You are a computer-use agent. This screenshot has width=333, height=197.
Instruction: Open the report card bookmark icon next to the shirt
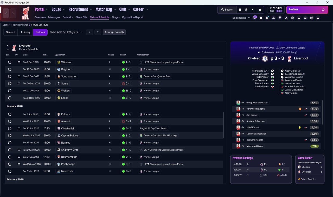[x=267, y=18]
